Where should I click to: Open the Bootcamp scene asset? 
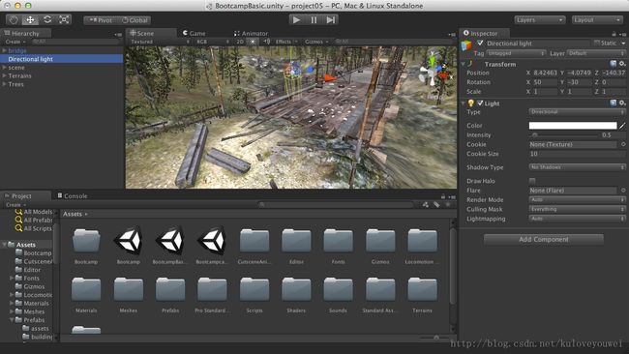tap(129, 246)
